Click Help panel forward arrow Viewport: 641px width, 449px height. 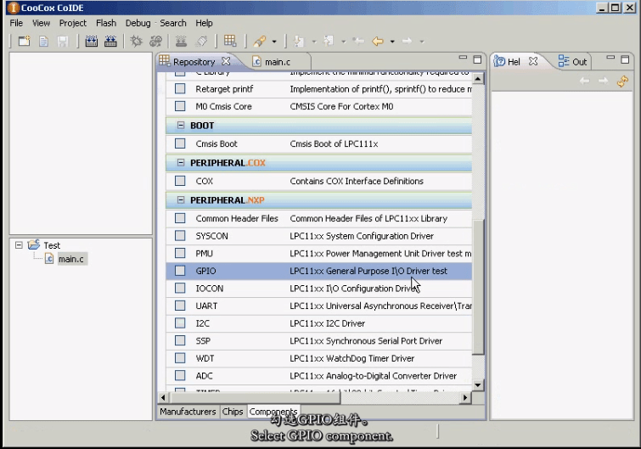coord(603,81)
